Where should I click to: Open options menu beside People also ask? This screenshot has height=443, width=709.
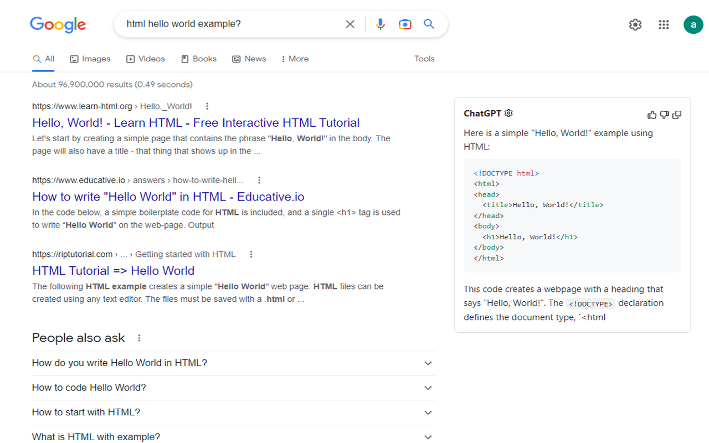click(139, 338)
